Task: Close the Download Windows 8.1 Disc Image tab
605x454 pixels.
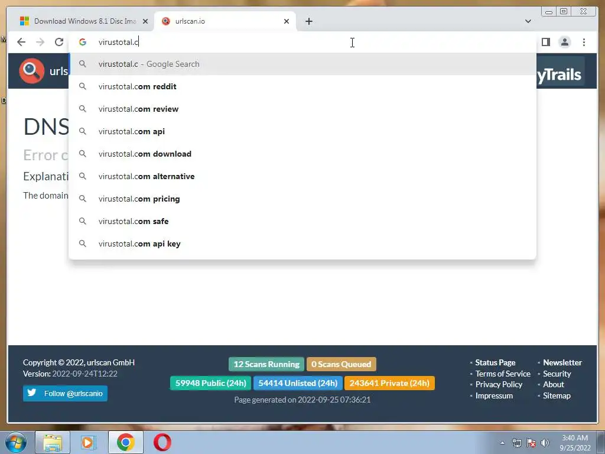Action: tap(145, 21)
